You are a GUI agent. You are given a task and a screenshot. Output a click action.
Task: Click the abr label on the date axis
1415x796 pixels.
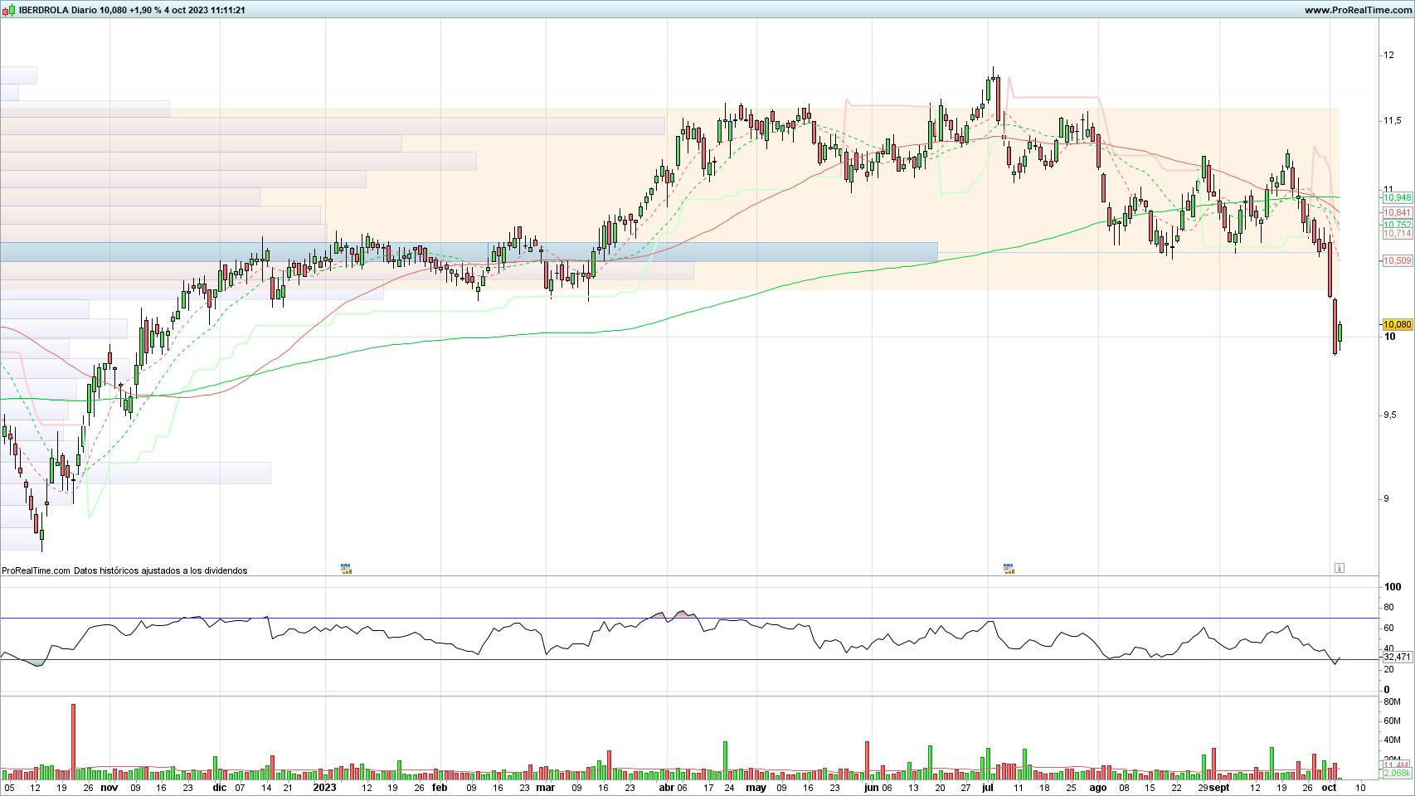(666, 788)
